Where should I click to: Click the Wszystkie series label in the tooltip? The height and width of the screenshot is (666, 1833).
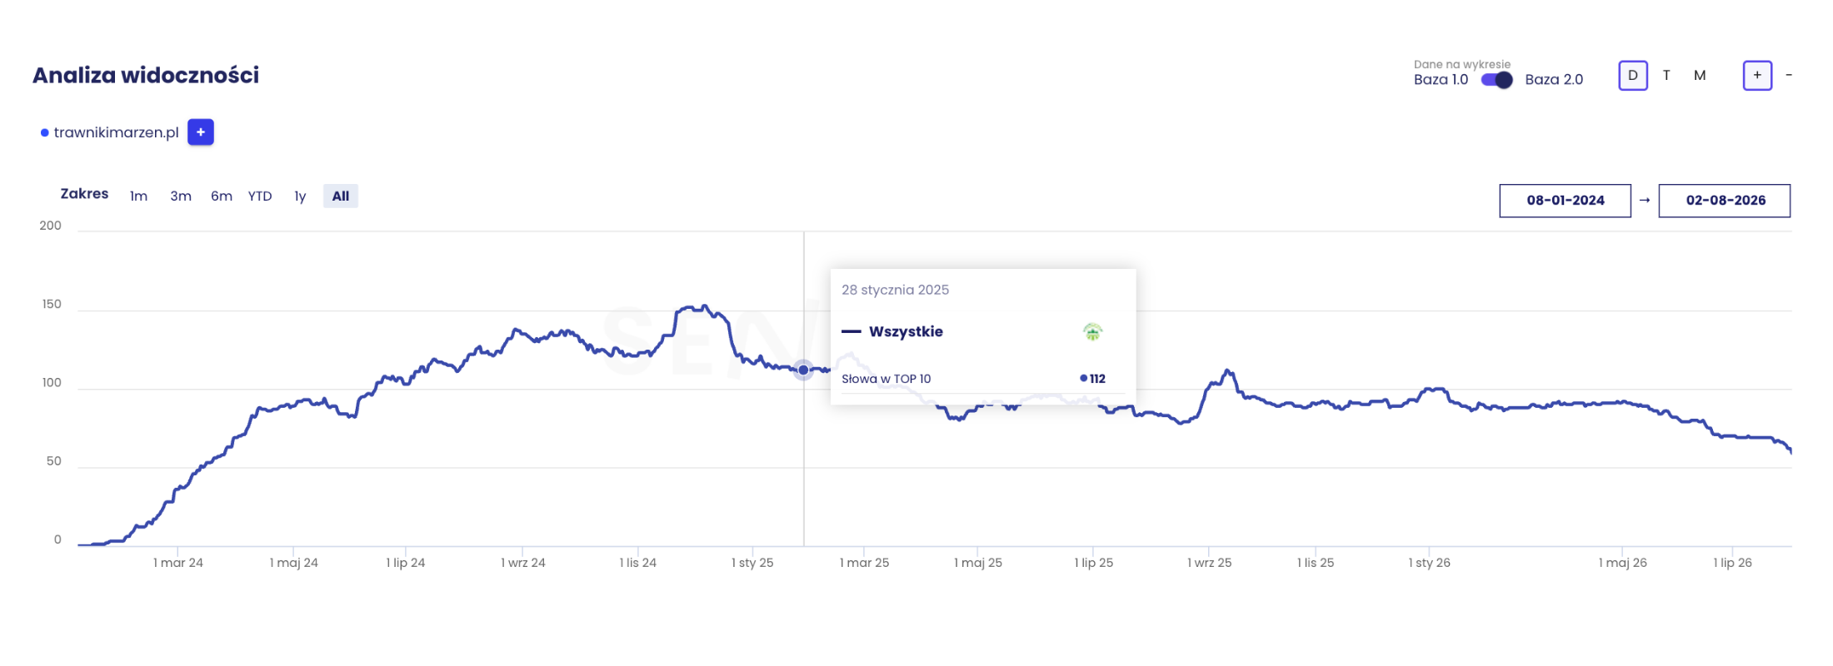[906, 331]
